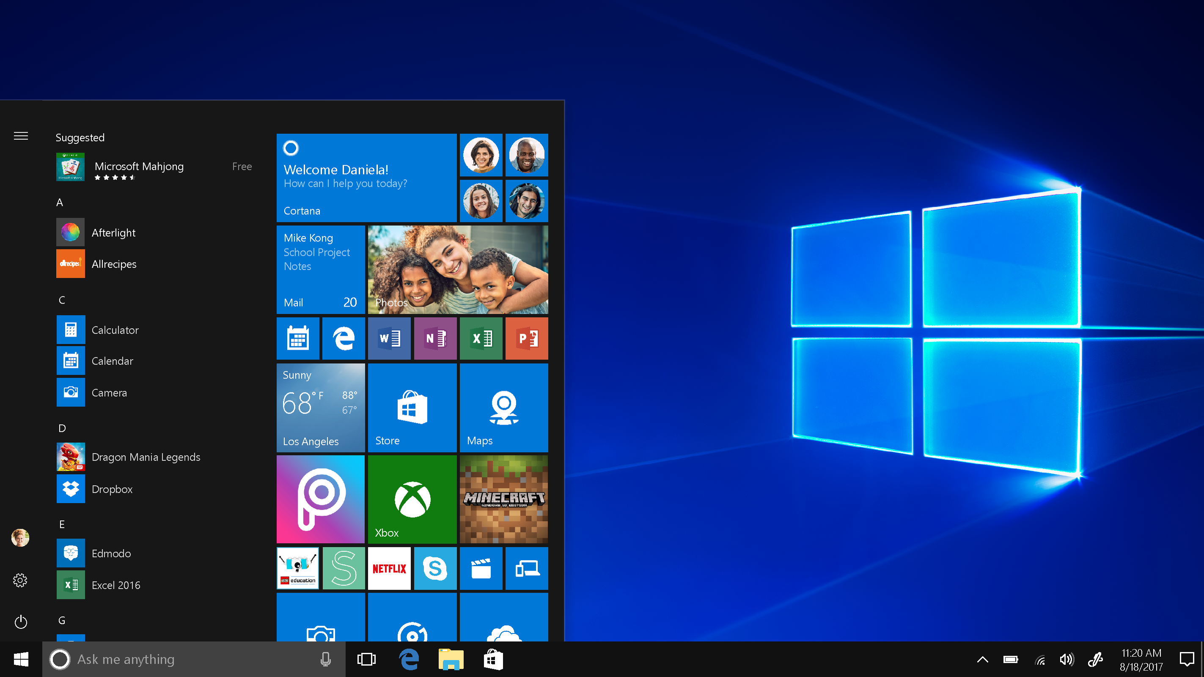Expand the app list hamburger menu
The image size is (1204, 677).
(21, 136)
